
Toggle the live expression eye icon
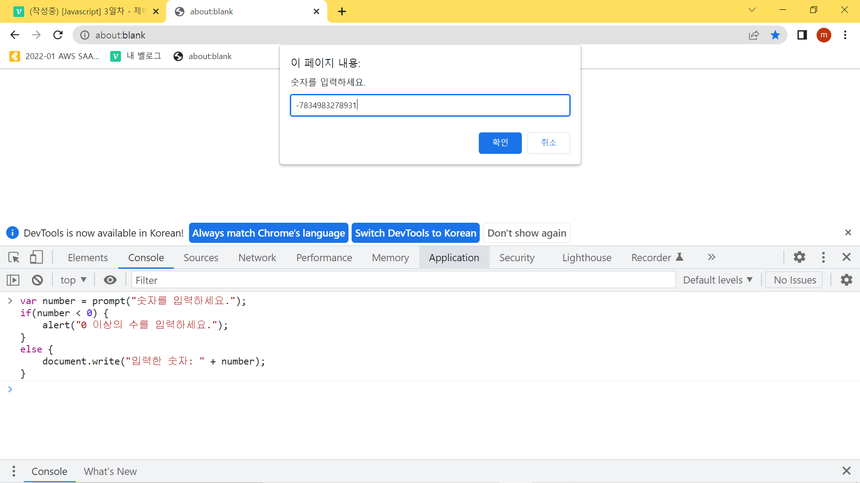[x=110, y=280]
